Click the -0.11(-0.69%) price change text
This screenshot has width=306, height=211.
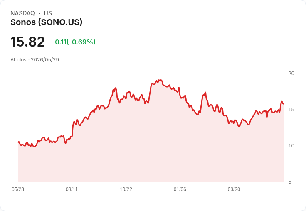click(x=74, y=42)
